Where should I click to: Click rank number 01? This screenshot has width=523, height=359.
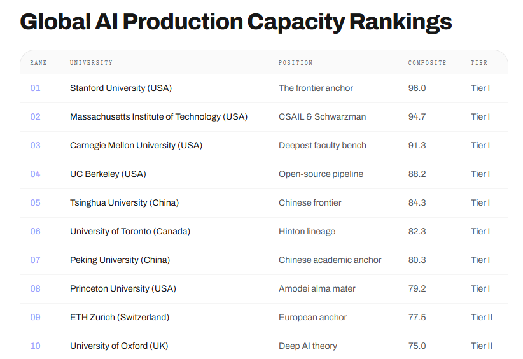(x=36, y=88)
